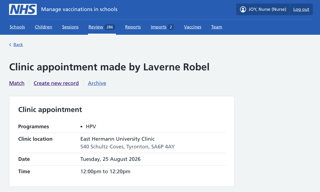The image size is (320, 192).
Task: Click Manage vaccinations in schools title
Action: [79, 9]
